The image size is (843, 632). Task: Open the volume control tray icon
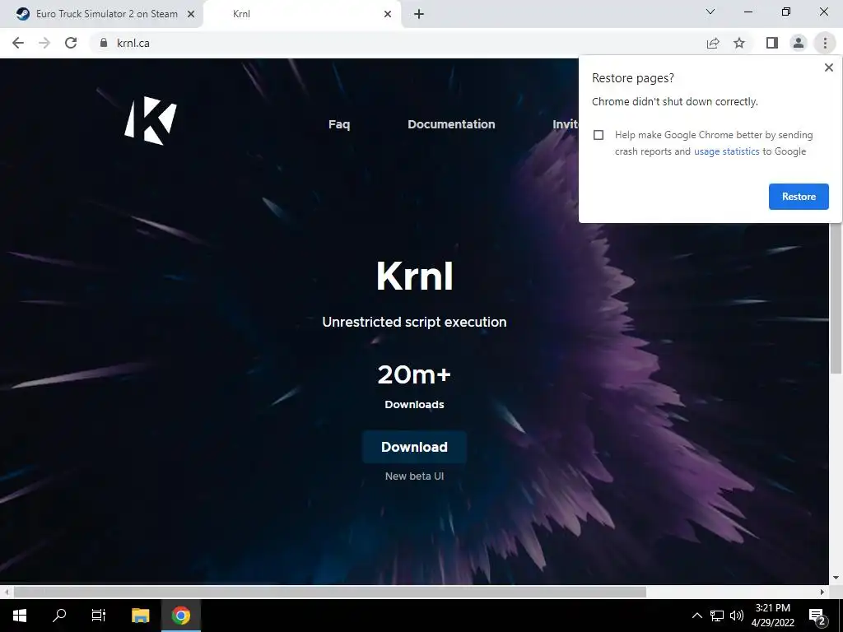[x=737, y=616]
